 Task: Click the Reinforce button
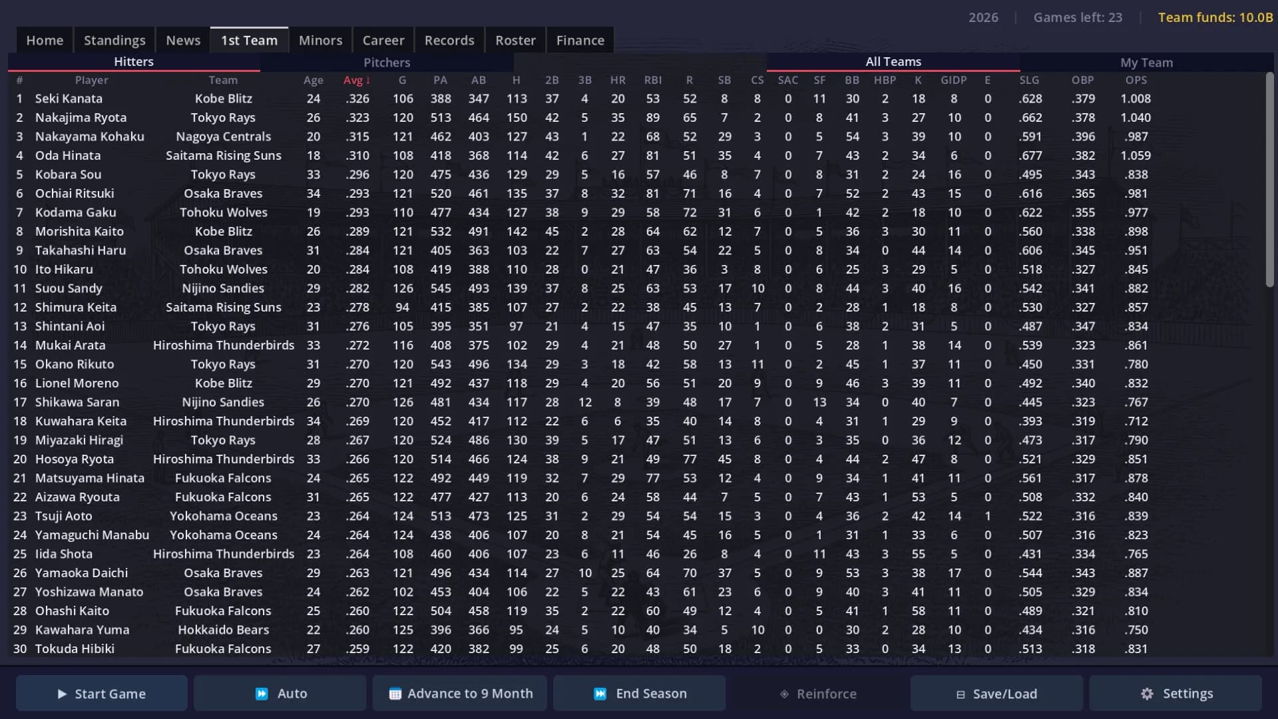[818, 694]
